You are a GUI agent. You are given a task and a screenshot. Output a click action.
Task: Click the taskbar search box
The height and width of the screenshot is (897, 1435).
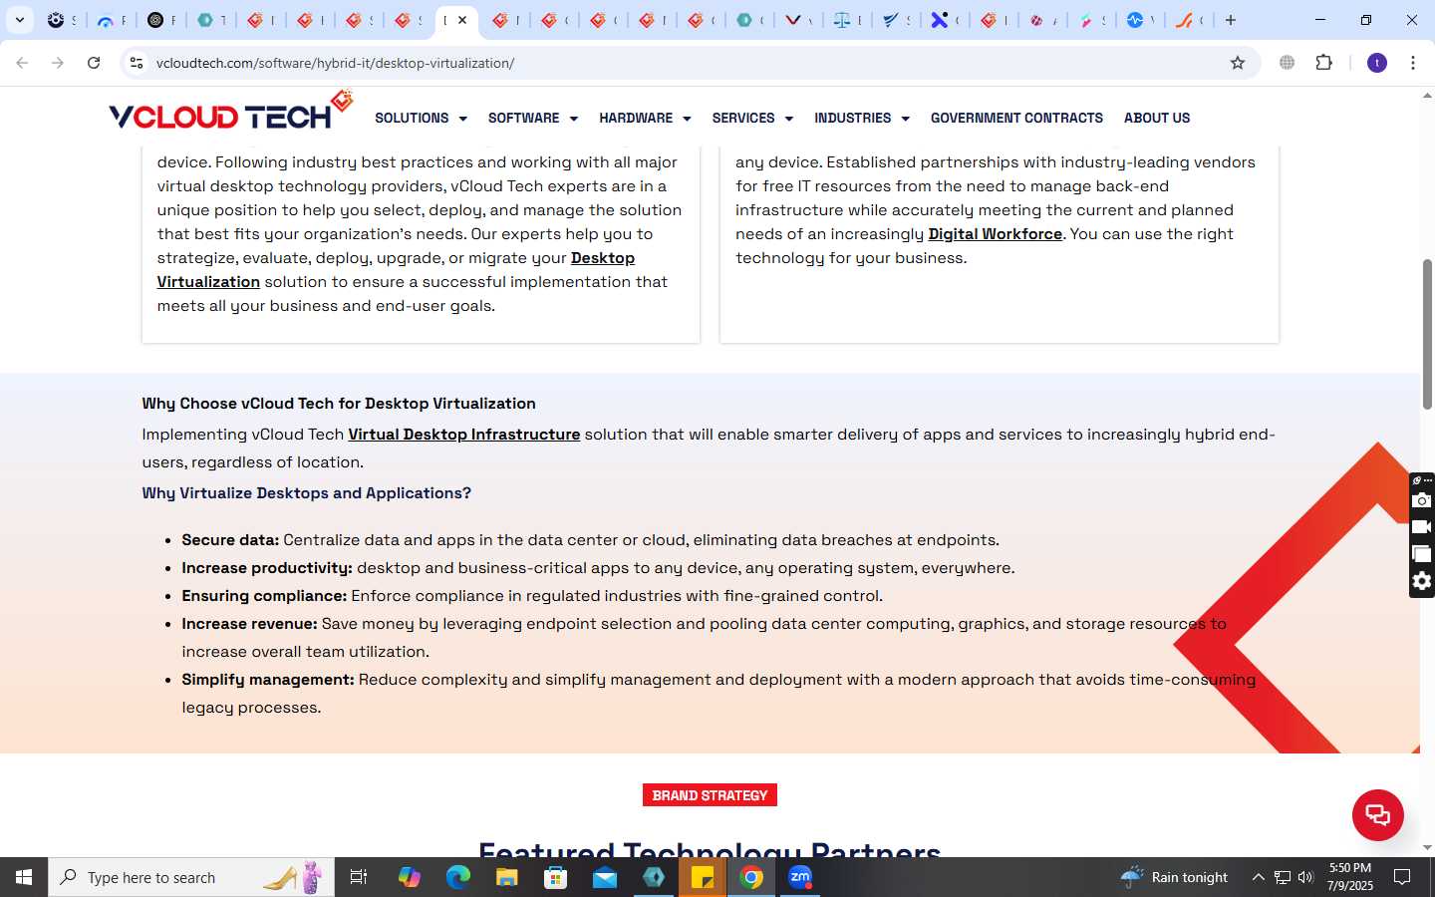click(191, 877)
